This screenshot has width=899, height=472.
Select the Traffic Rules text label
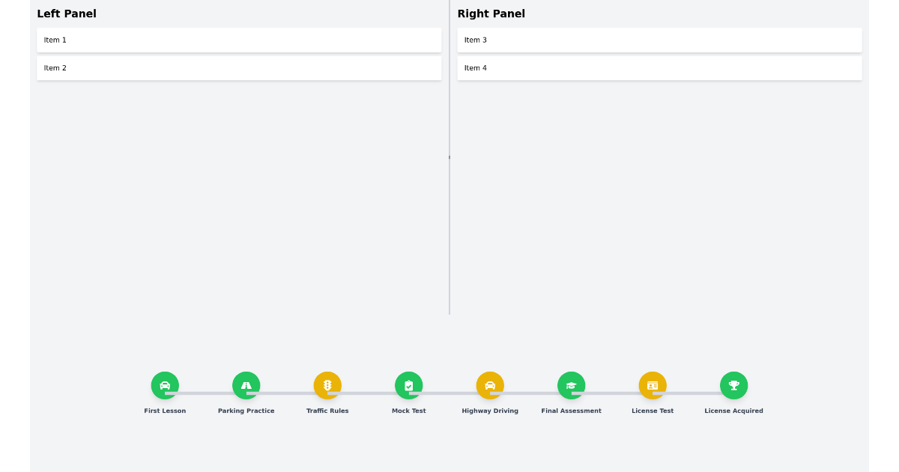point(327,411)
